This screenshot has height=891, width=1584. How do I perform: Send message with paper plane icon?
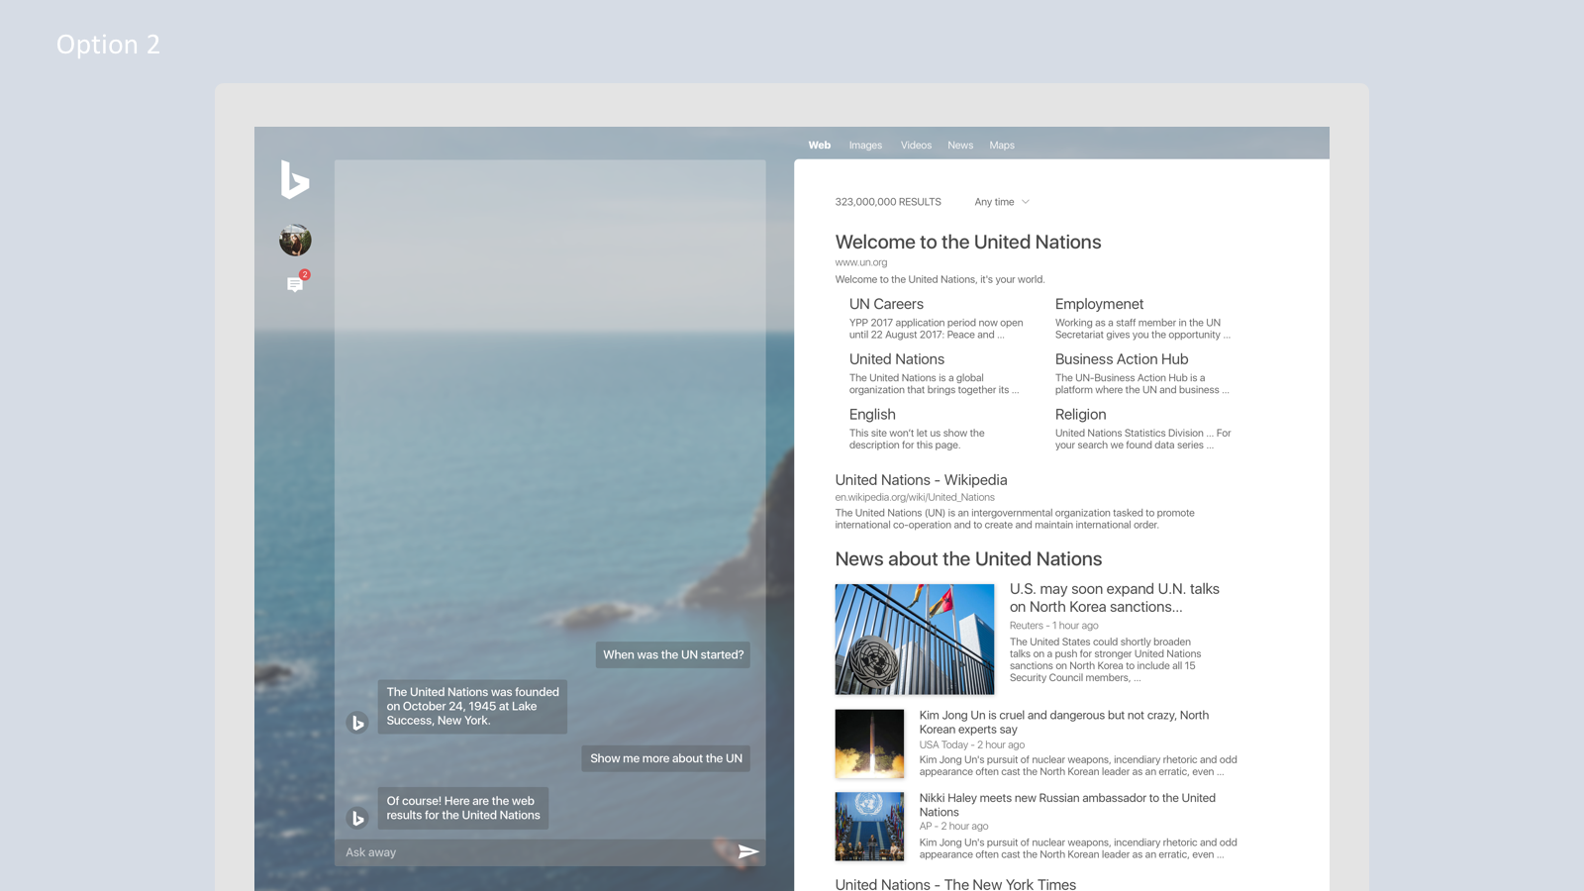748,851
